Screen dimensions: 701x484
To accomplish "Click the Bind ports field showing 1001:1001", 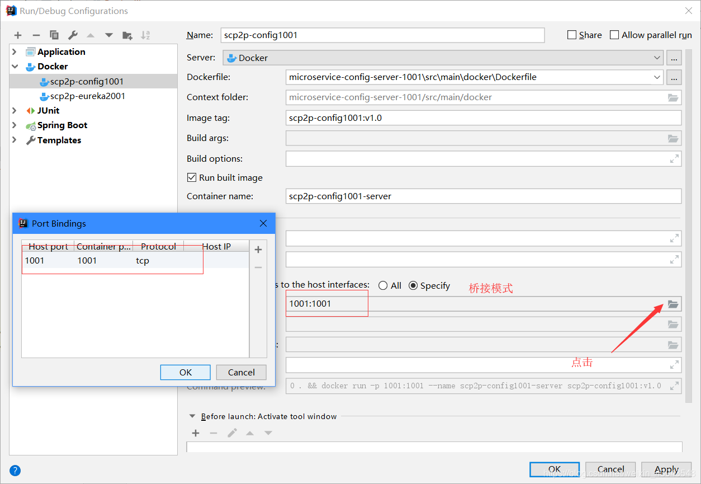I will (x=484, y=304).
